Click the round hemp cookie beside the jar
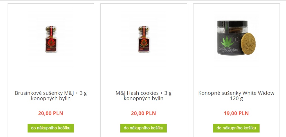 coord(248,43)
